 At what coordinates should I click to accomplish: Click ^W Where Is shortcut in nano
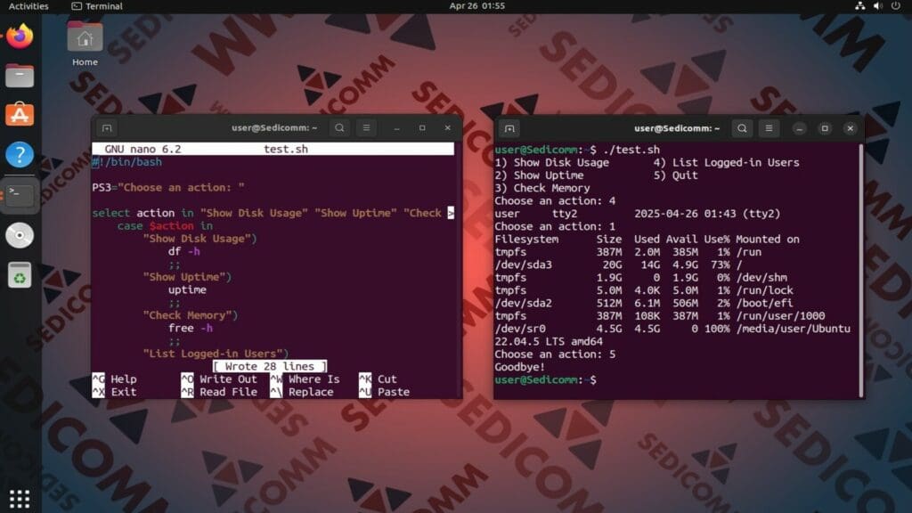[x=305, y=379]
